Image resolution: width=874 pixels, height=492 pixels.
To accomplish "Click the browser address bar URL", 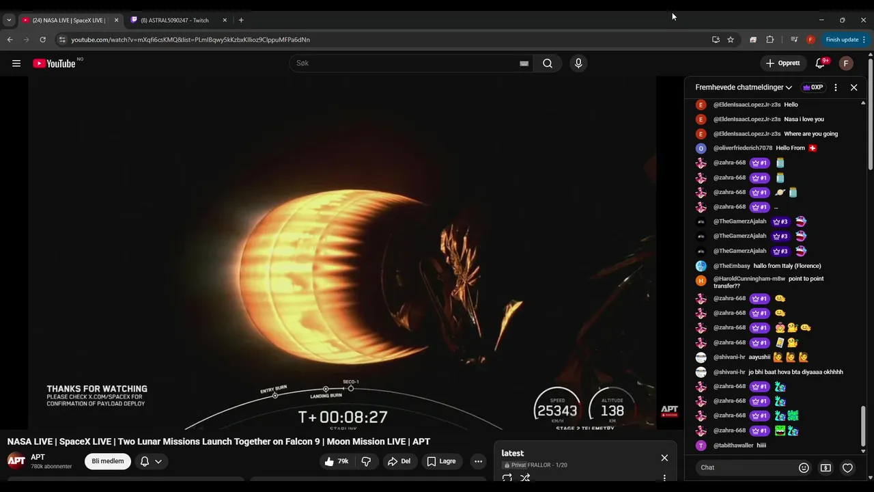I will [191, 40].
